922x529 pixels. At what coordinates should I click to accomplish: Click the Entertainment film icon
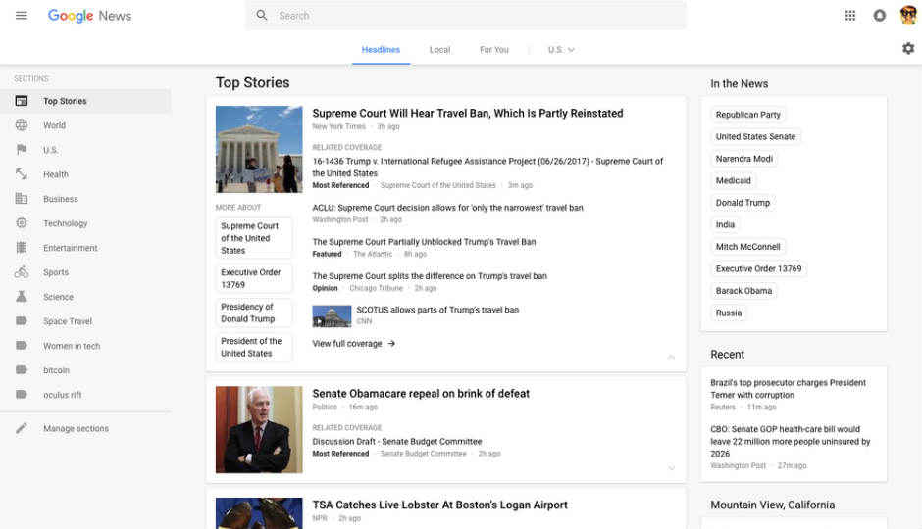22,248
